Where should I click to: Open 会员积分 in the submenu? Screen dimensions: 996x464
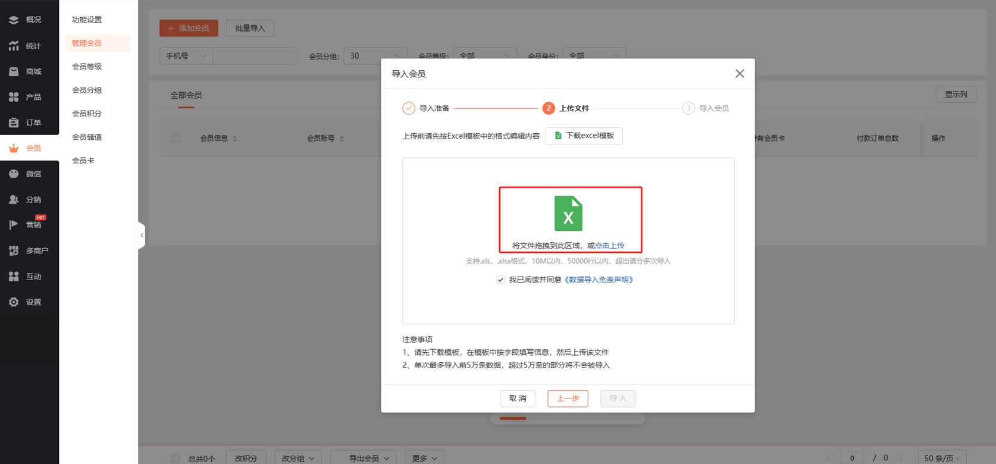pos(87,114)
